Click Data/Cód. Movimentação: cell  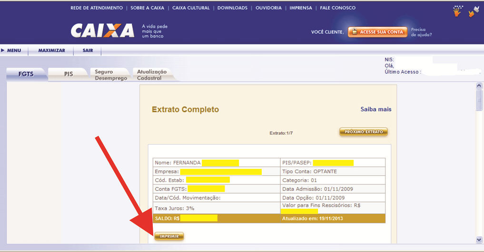[x=217, y=198]
